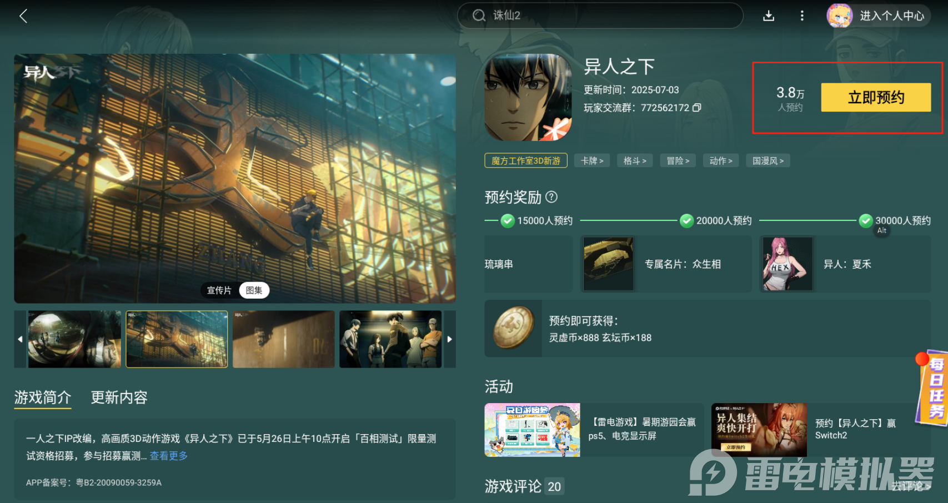Click the 灵虚币×888 玄坛币×188 reward text
The height and width of the screenshot is (503, 948).
tap(600, 338)
